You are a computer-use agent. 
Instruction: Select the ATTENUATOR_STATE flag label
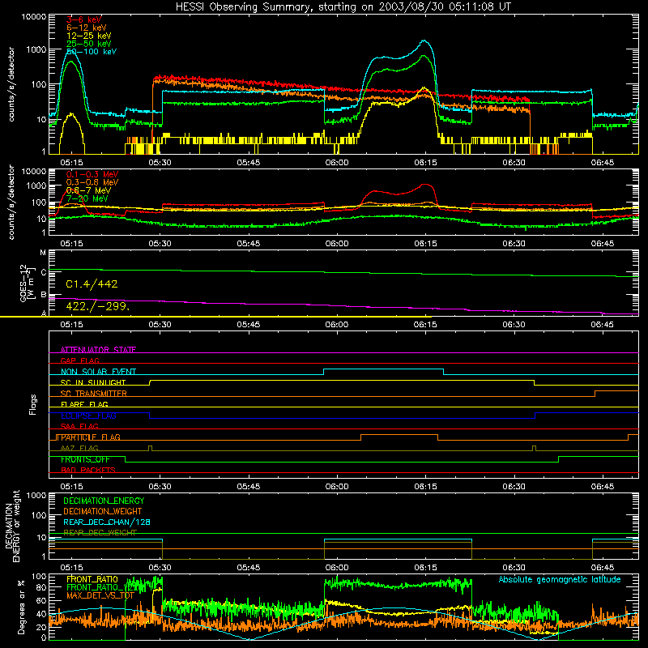pos(98,350)
